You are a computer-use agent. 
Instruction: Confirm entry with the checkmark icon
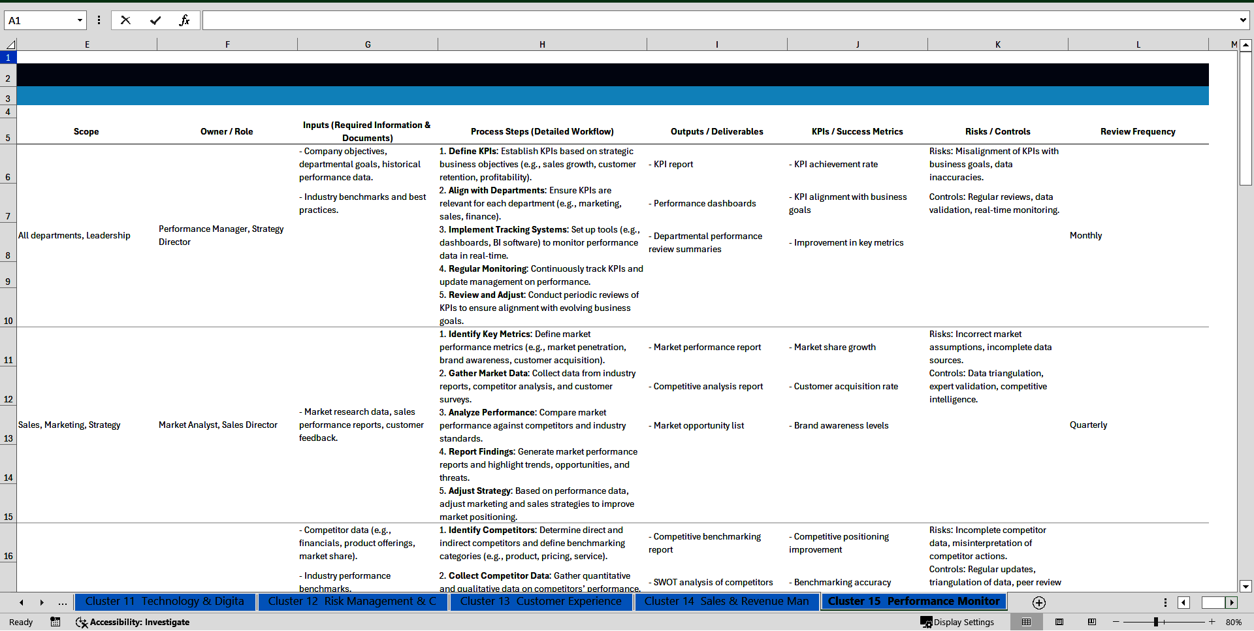click(x=155, y=20)
